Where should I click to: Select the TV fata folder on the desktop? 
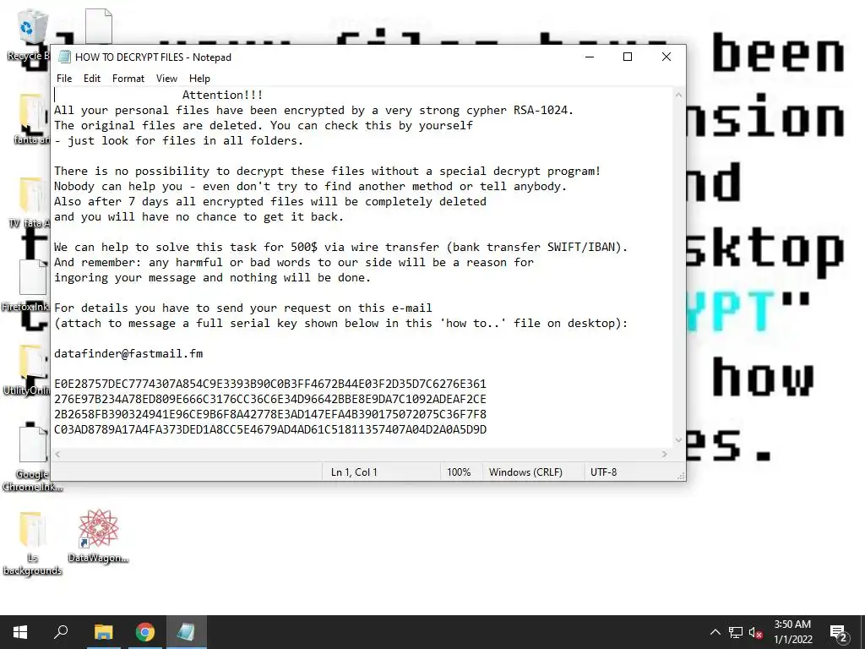pos(31,202)
